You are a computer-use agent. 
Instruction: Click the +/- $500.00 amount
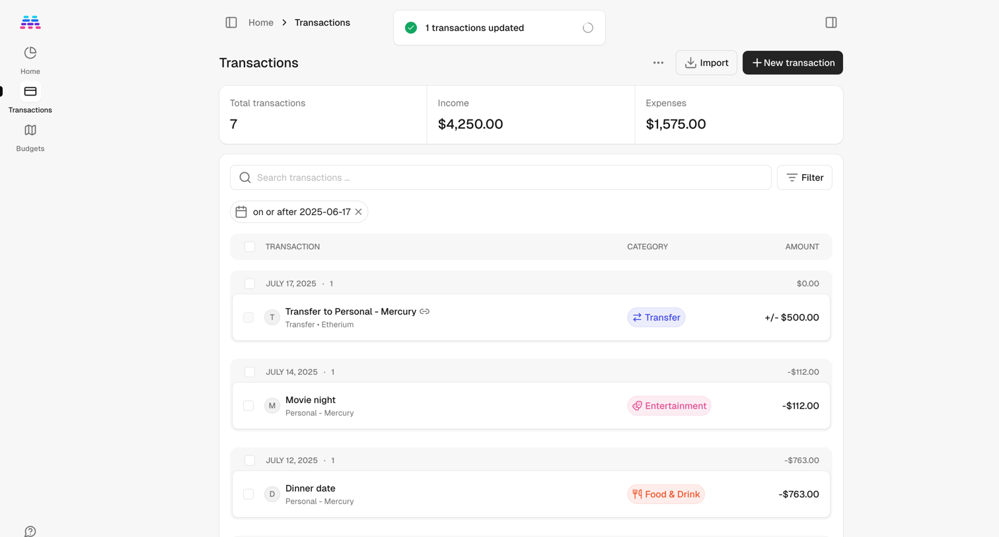(x=792, y=317)
